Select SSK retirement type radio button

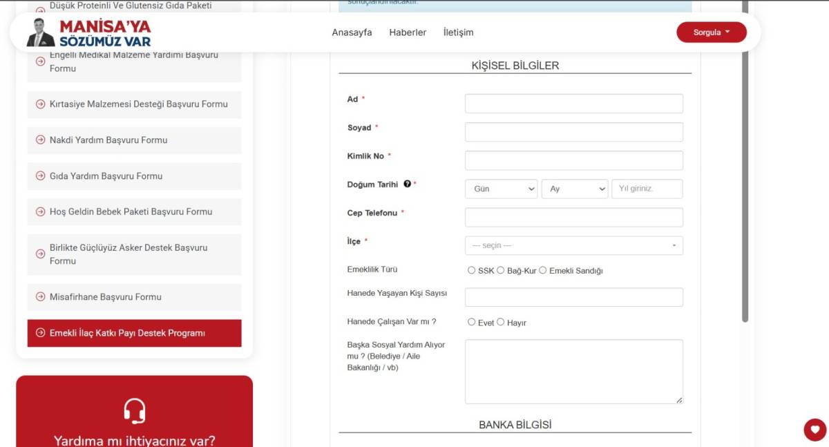click(x=472, y=270)
